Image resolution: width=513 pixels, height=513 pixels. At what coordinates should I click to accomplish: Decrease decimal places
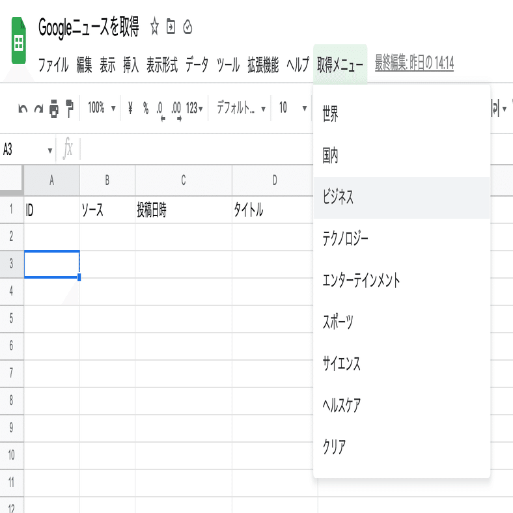(x=160, y=109)
